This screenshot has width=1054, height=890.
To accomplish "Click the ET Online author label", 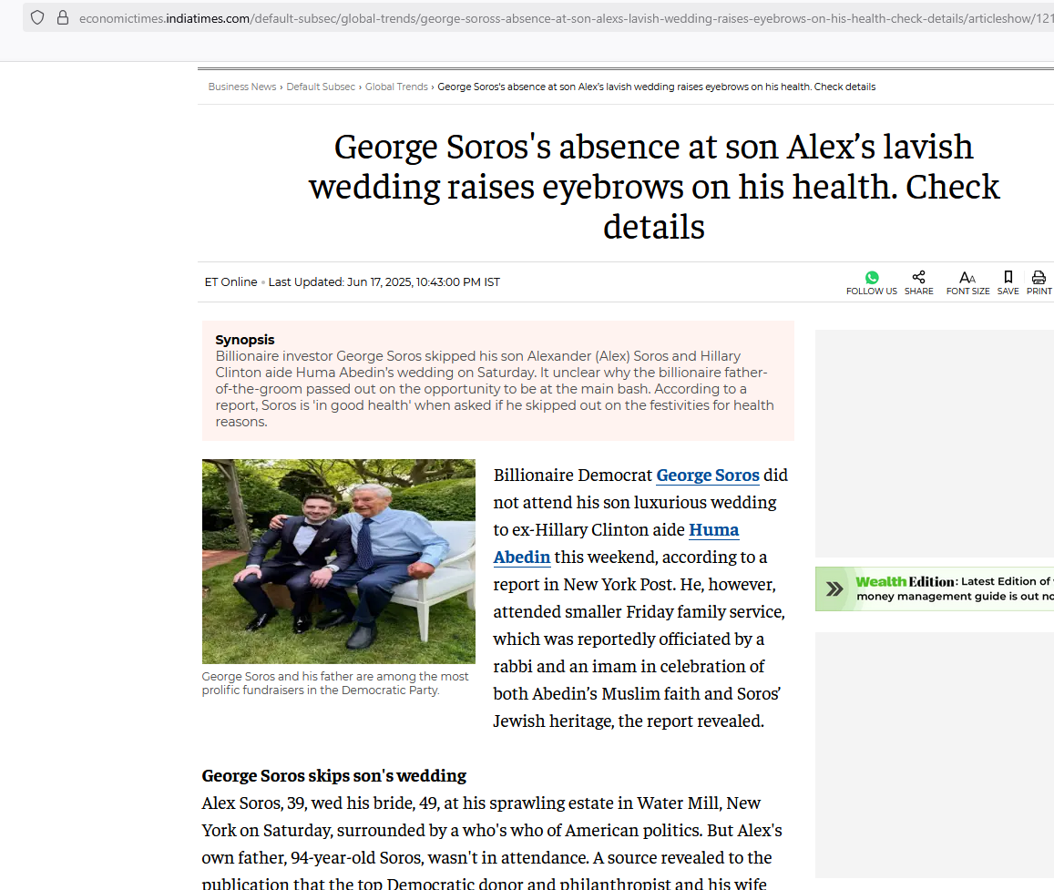I will tap(230, 282).
